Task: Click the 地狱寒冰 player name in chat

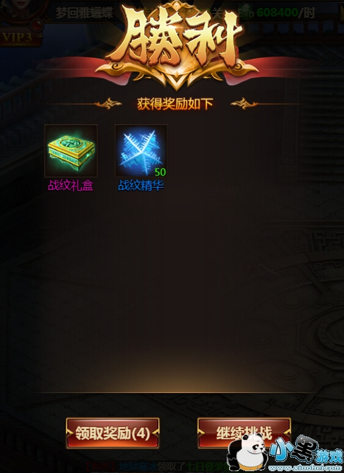Action: pyautogui.click(x=137, y=467)
